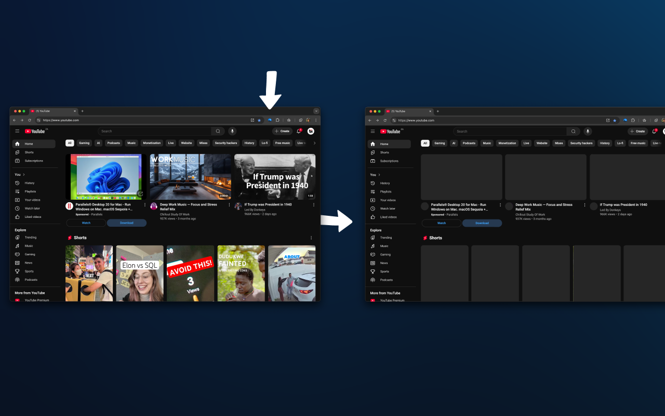This screenshot has height=416, width=665.
Task: Click the Parallels Desktop 20 video title in right window
Action: [460, 207]
